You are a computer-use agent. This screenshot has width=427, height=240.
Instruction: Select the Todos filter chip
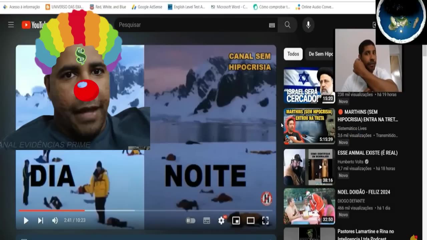[293, 54]
